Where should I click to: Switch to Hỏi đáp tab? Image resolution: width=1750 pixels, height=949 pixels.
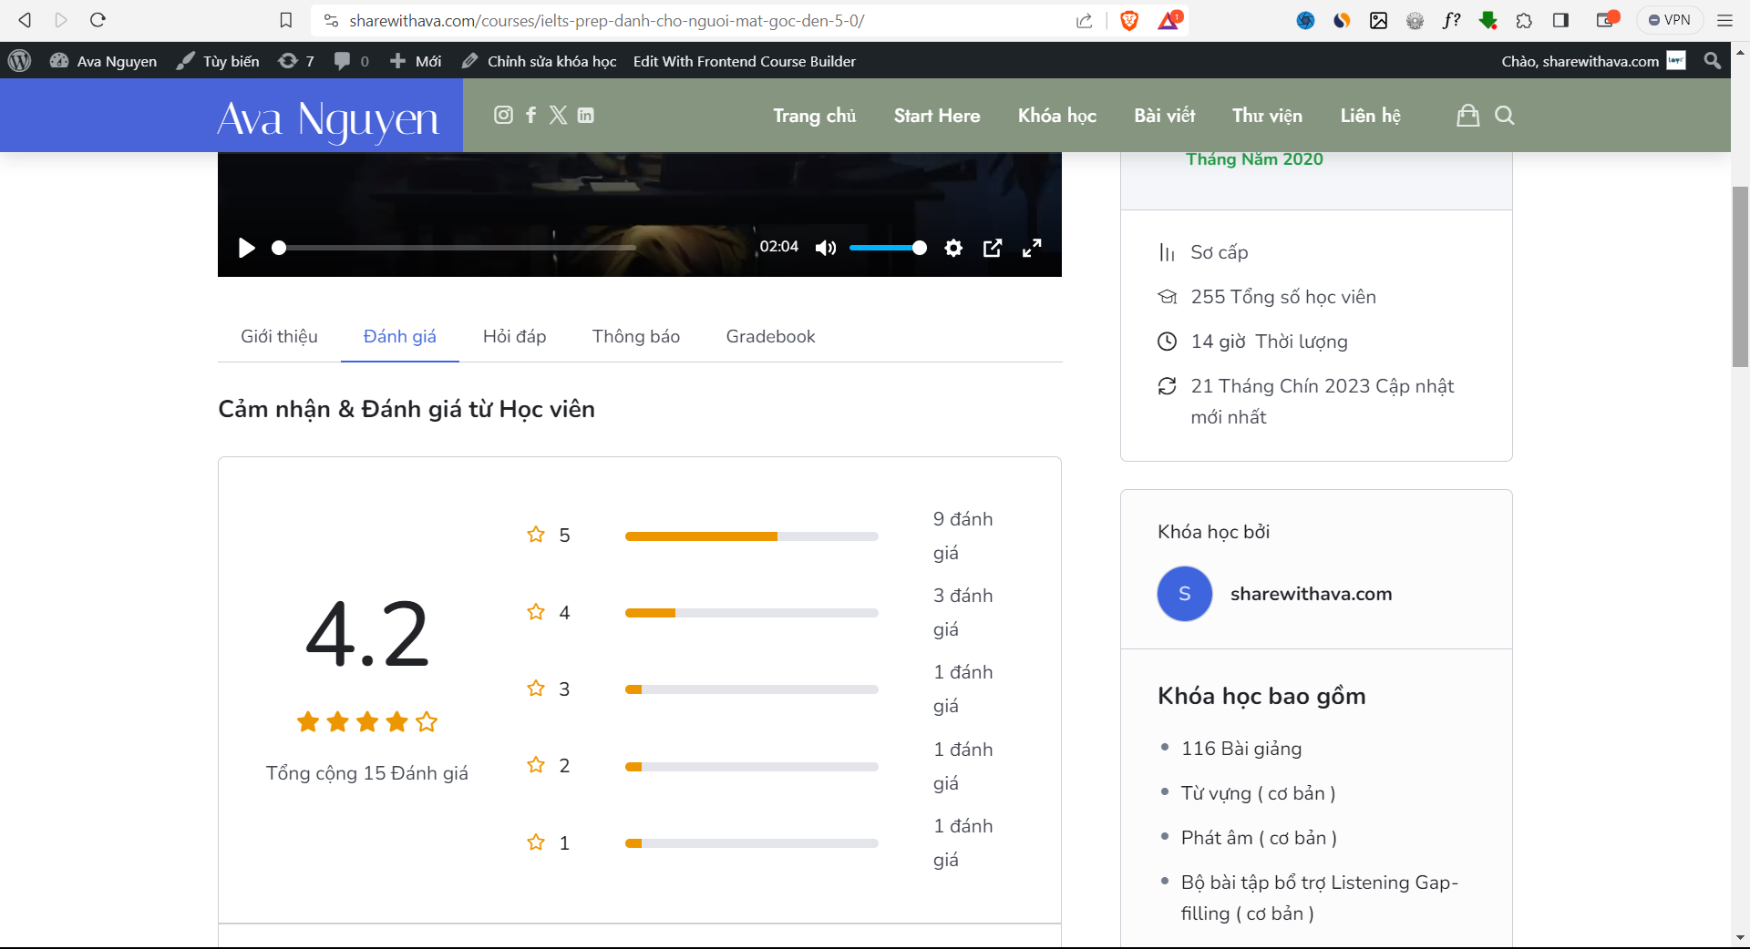pos(515,336)
